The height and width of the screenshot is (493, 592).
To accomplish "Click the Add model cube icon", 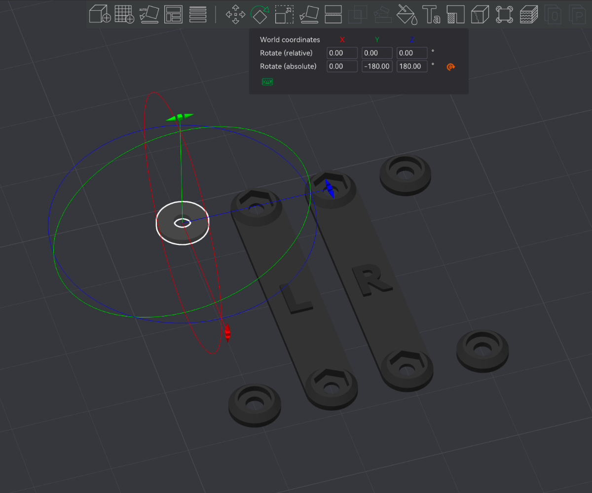I will click(x=99, y=14).
